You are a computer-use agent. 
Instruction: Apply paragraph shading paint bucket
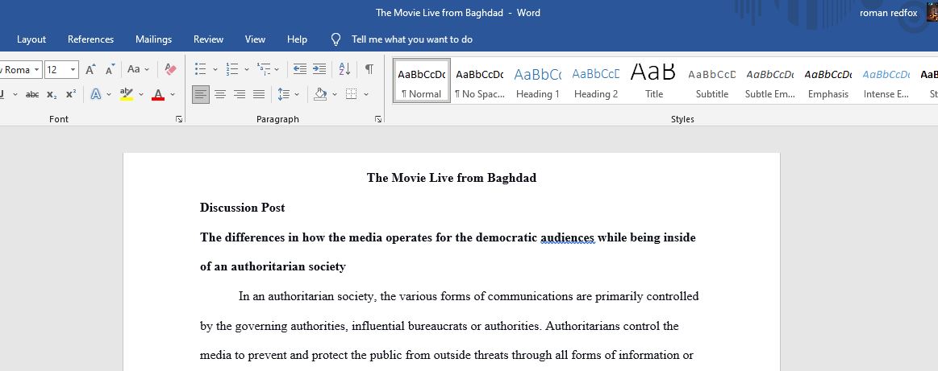(321, 94)
